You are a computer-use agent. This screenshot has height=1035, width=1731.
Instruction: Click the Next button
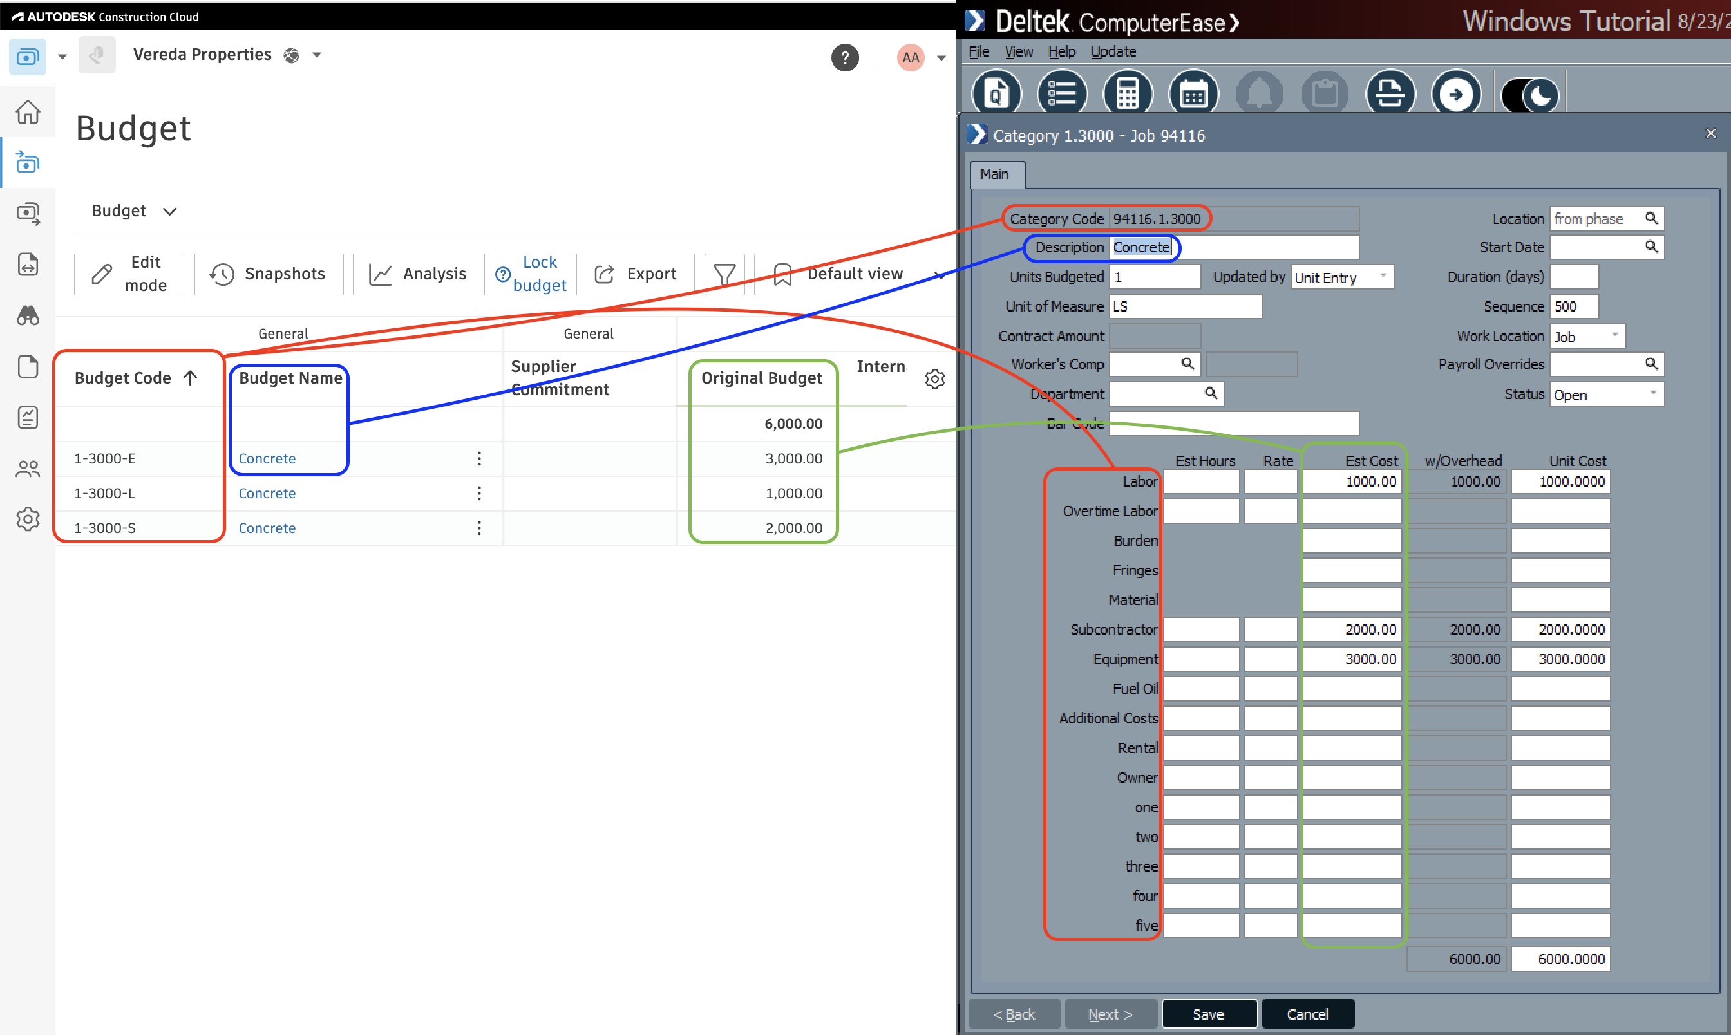pos(1111,1014)
